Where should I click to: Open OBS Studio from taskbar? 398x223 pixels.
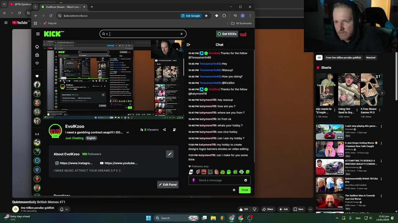[250, 218]
